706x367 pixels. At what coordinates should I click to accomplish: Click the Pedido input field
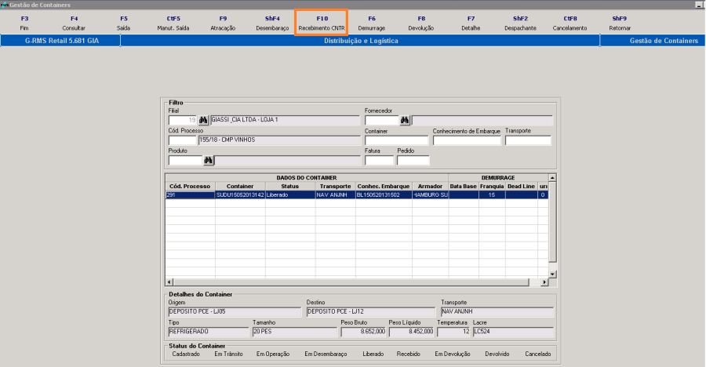413,160
